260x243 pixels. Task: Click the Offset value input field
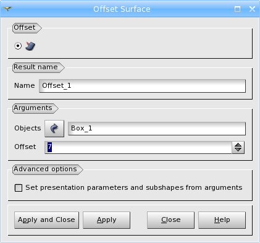[138, 147]
